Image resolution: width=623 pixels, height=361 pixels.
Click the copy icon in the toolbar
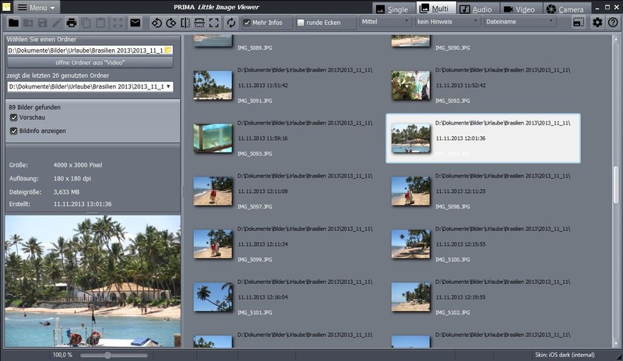pyautogui.click(x=86, y=23)
